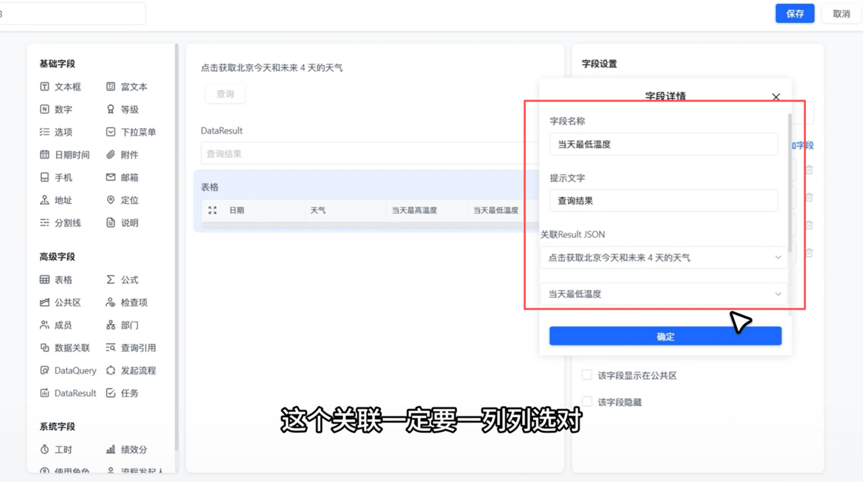Choose the 数据关联 field type

[x=64, y=348]
